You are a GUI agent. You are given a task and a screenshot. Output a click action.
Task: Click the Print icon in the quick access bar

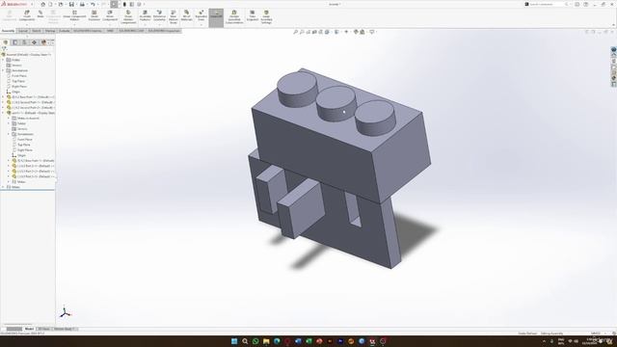pyautogui.click(x=82, y=4)
